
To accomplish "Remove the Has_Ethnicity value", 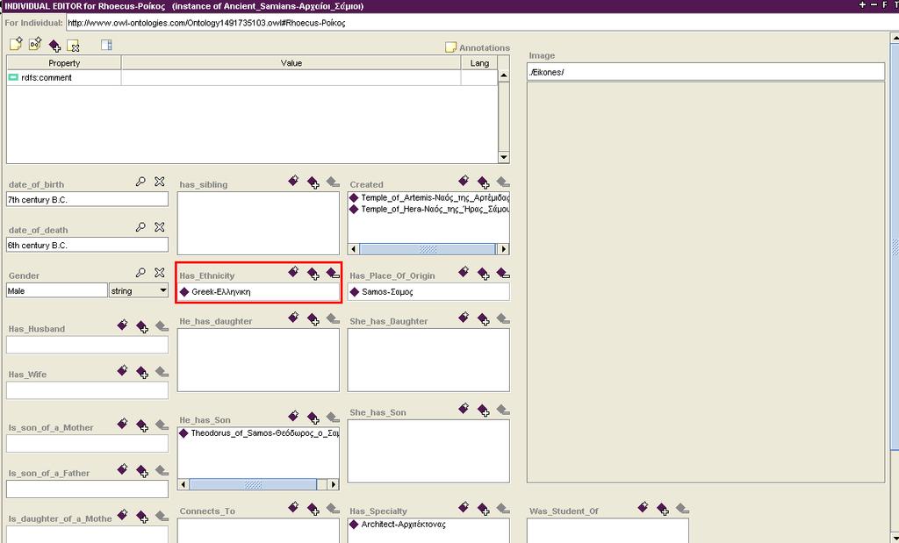I will pos(333,273).
